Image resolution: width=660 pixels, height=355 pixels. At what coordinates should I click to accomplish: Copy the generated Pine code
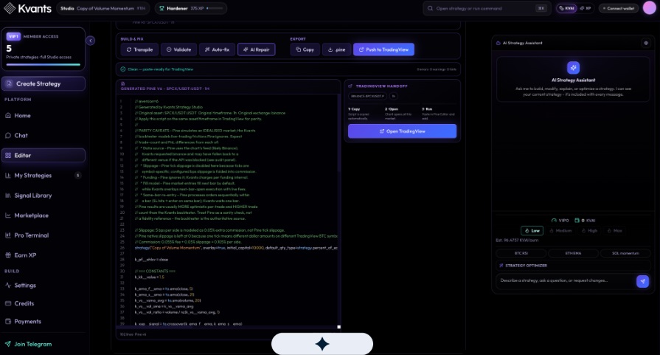pyautogui.click(x=305, y=49)
